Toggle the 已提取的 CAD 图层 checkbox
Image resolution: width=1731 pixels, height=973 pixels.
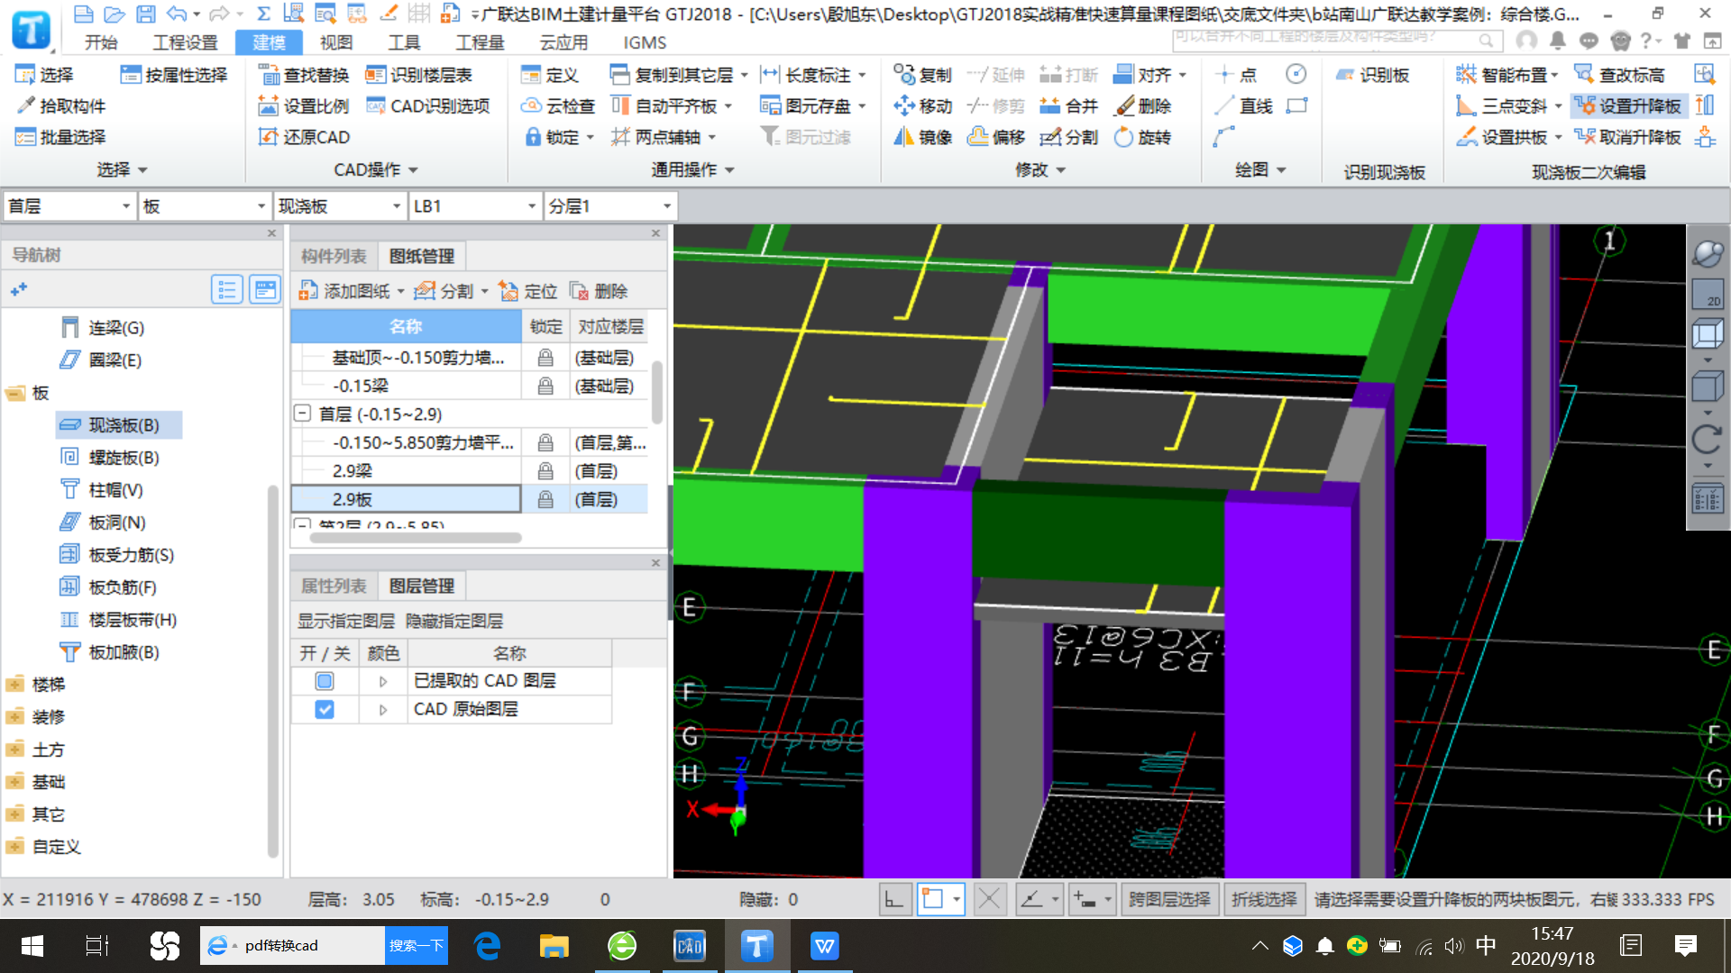pyautogui.click(x=325, y=681)
